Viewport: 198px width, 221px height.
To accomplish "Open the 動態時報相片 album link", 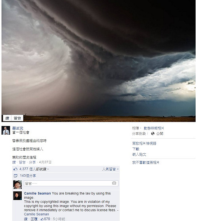I will (154, 128).
